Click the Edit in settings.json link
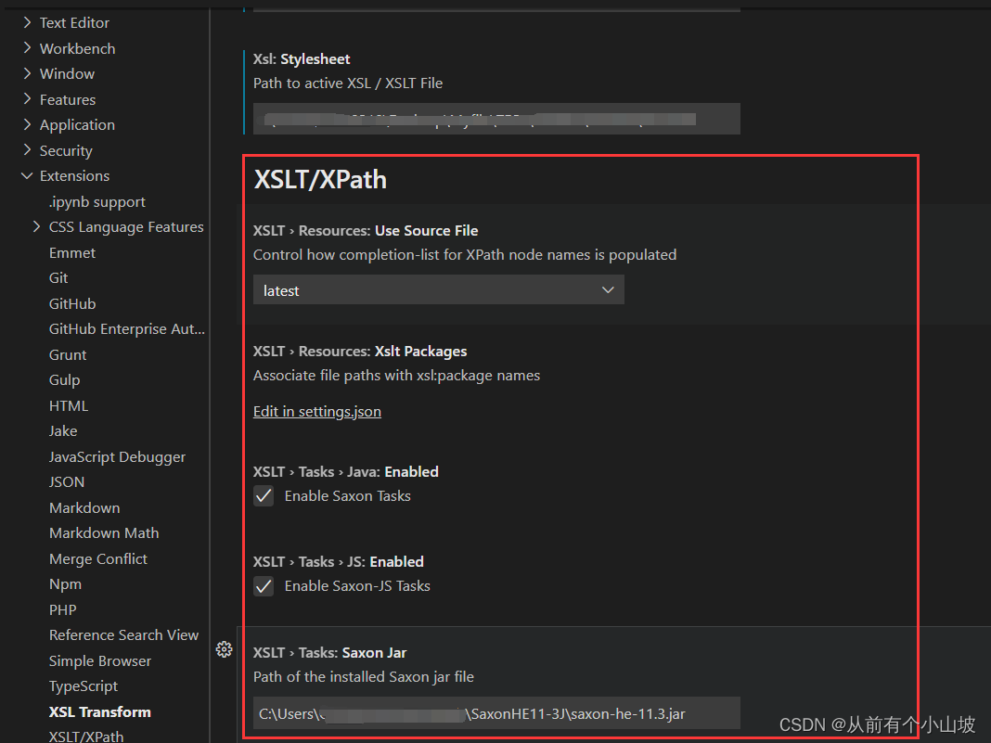Viewport: 991px width, 743px height. [316, 411]
